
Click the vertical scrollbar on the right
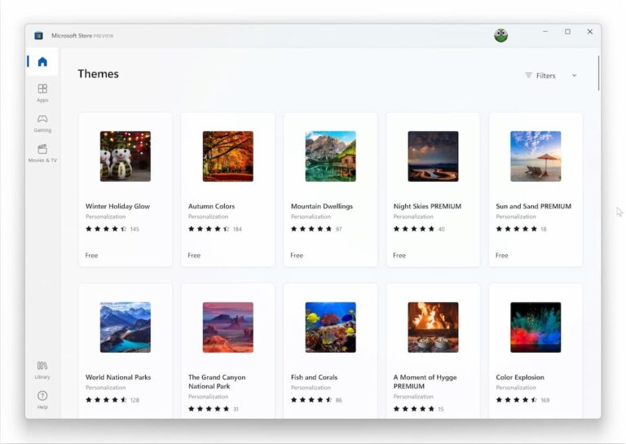coord(598,73)
